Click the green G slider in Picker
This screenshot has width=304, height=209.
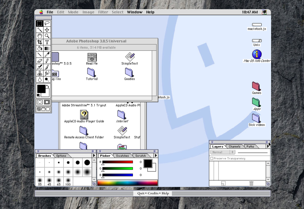(118, 168)
